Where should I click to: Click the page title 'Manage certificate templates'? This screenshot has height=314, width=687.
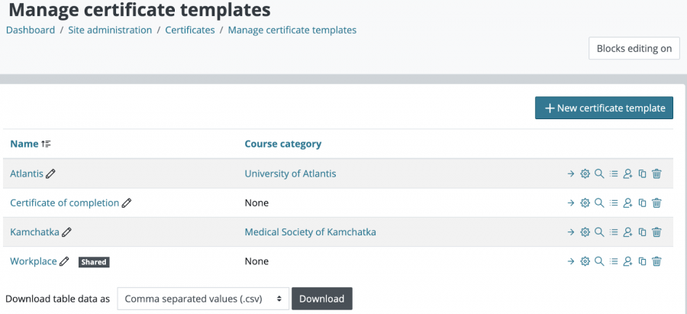pyautogui.click(x=140, y=10)
